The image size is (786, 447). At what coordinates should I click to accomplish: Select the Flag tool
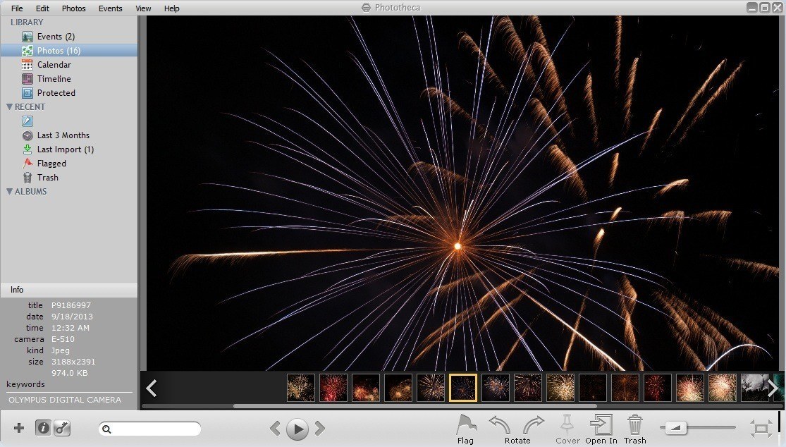point(465,427)
